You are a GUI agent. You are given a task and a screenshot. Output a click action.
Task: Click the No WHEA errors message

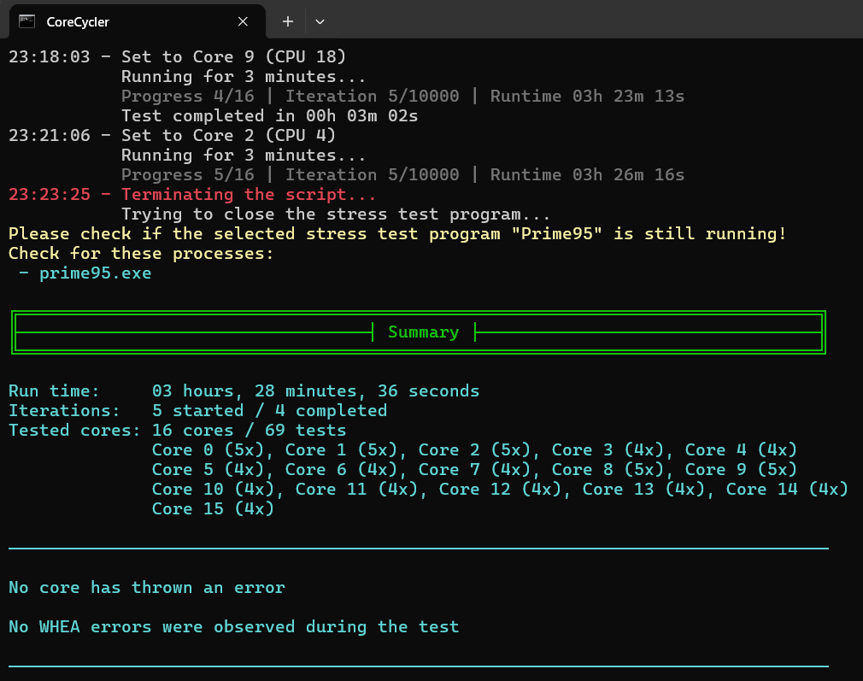[233, 627]
